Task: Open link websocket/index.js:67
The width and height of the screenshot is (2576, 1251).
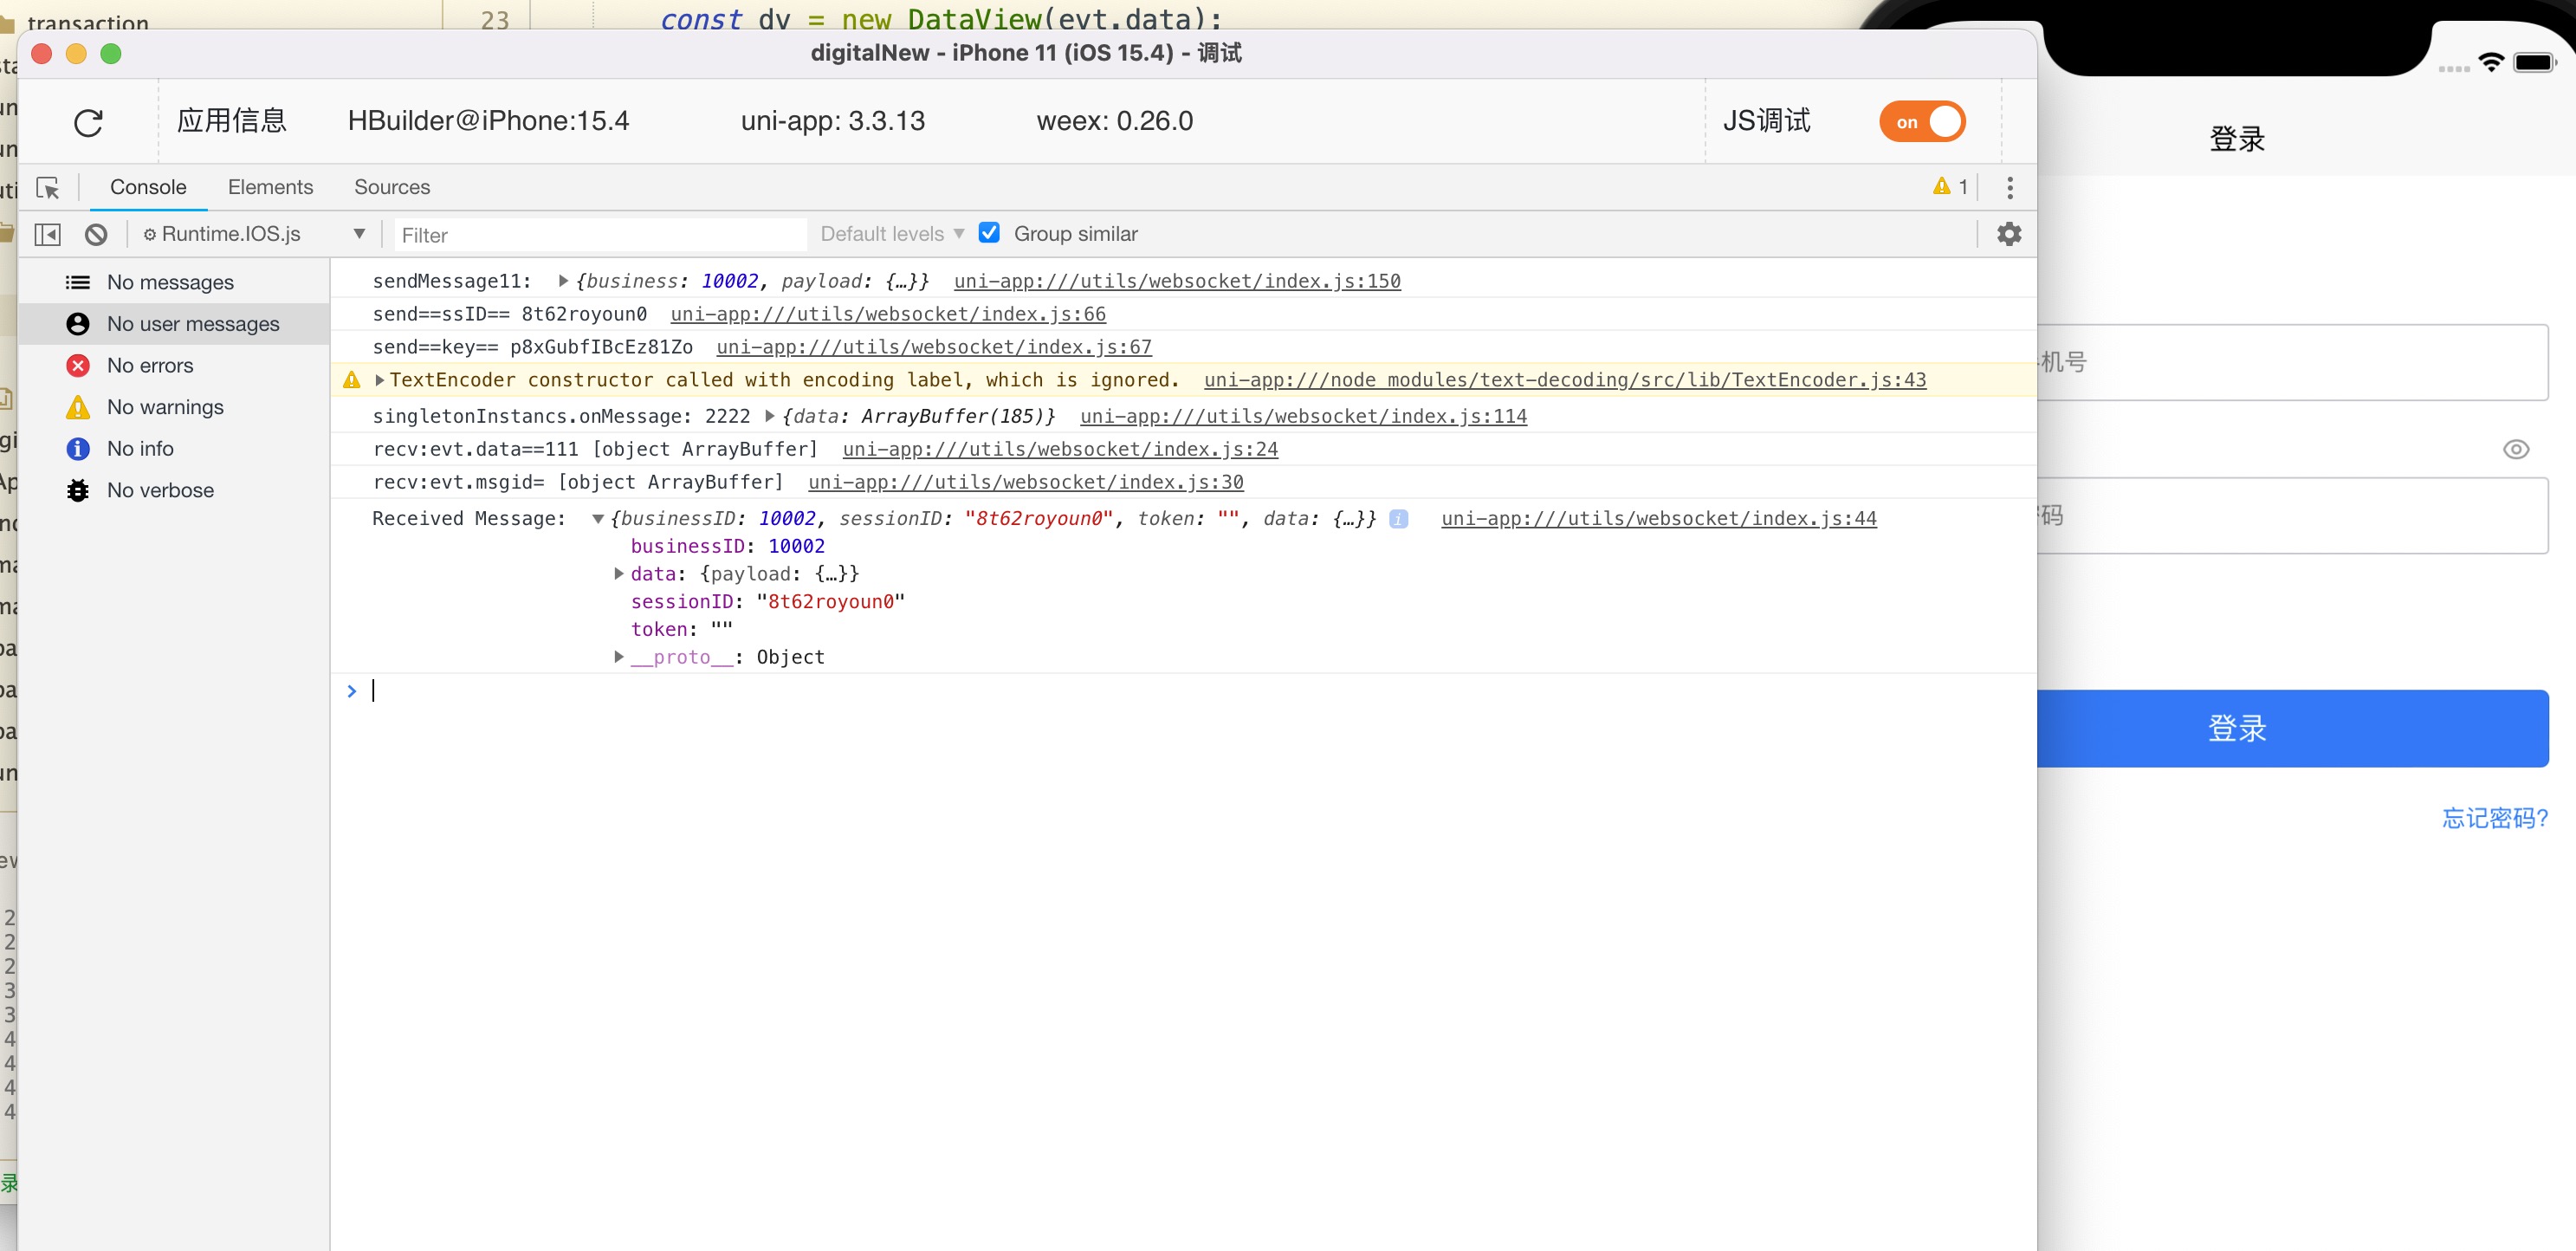Action: (x=934, y=347)
